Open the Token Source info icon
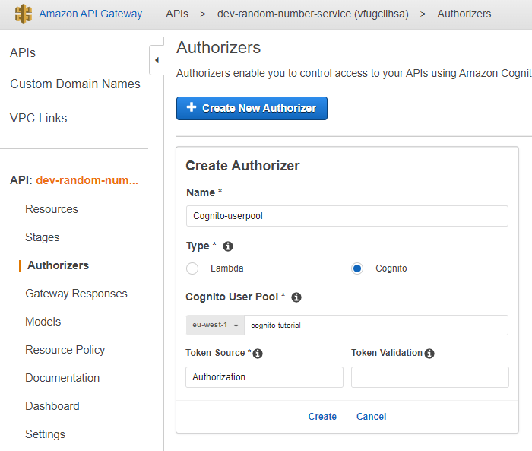Viewport: 532px width, 451px height. click(x=258, y=354)
